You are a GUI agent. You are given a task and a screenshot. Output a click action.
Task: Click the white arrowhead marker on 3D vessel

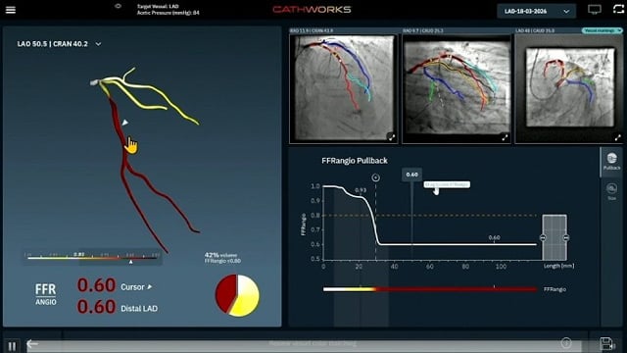[x=125, y=123]
